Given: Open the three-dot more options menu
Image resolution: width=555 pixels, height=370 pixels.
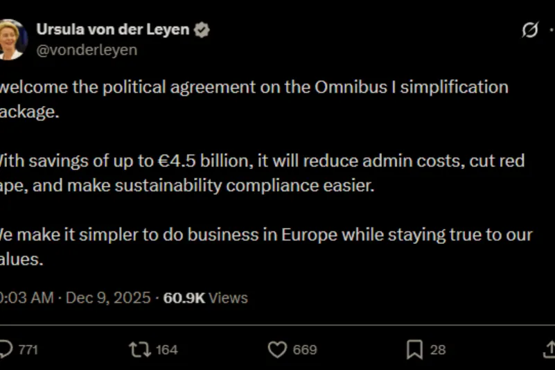Looking at the screenshot, I should coord(552,30).
